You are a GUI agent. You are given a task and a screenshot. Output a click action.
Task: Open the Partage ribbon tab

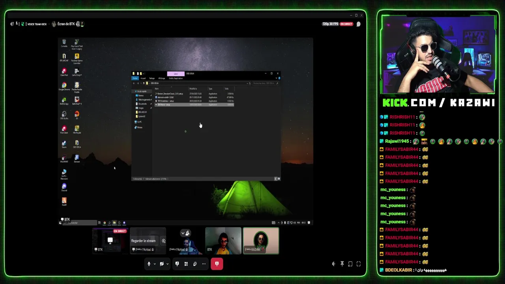[x=152, y=78]
